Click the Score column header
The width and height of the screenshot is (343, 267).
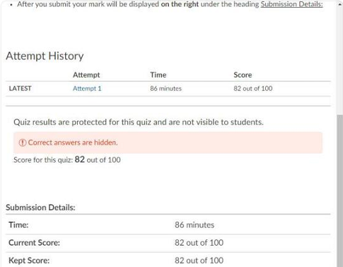(243, 75)
